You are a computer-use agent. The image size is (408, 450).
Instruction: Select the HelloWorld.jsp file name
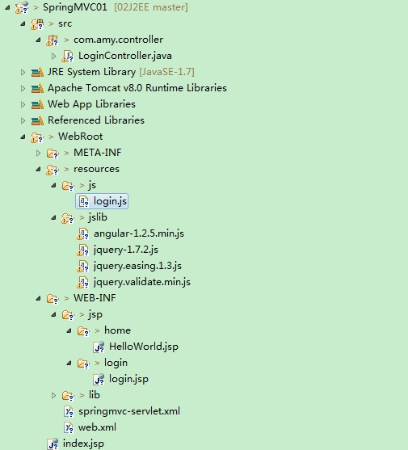(144, 347)
